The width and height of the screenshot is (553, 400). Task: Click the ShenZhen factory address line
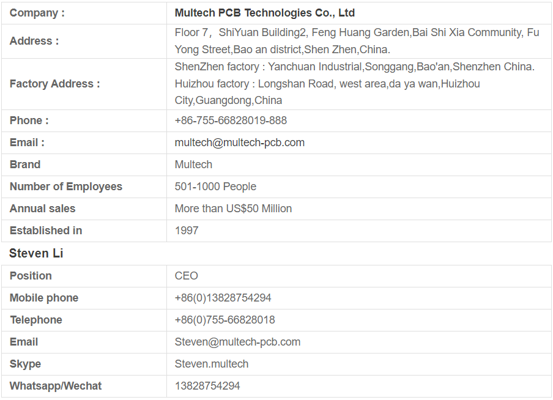click(x=354, y=67)
